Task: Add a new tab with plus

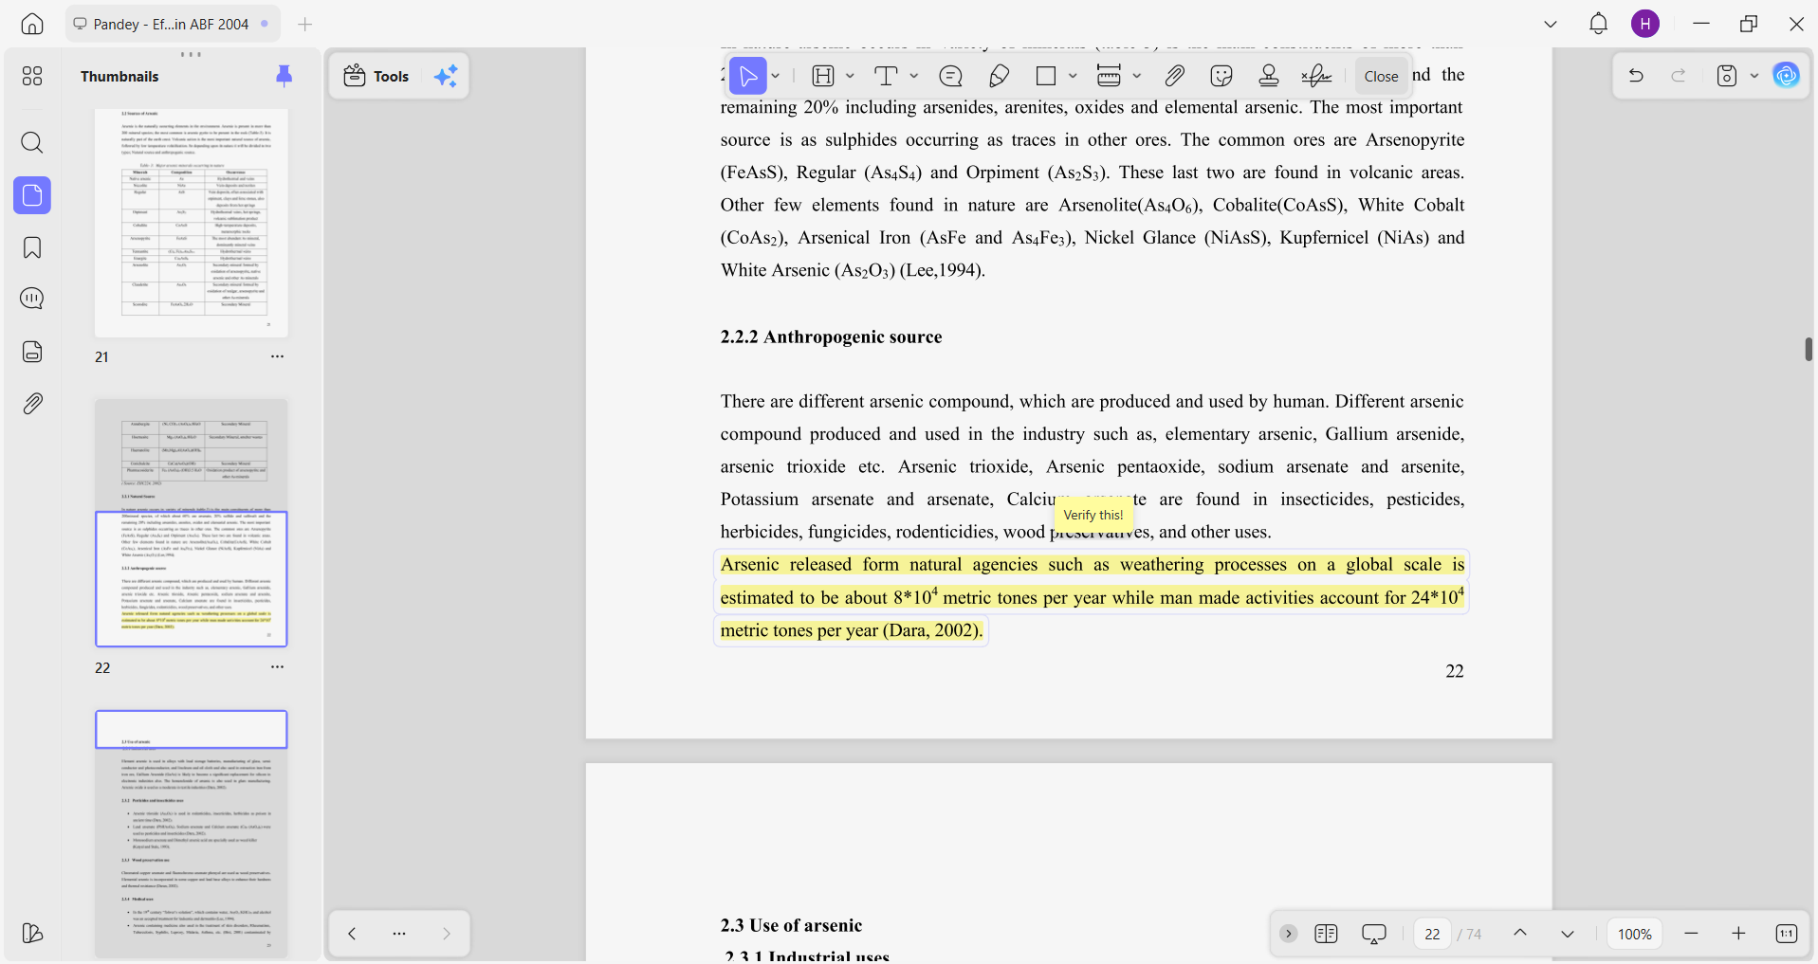Action: (304, 24)
